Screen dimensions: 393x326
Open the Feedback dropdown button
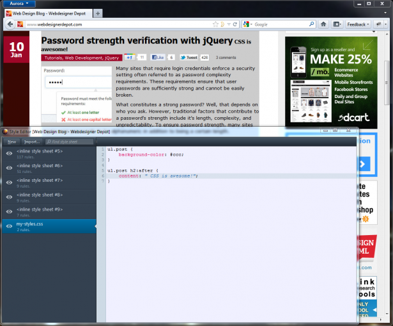[358, 24]
